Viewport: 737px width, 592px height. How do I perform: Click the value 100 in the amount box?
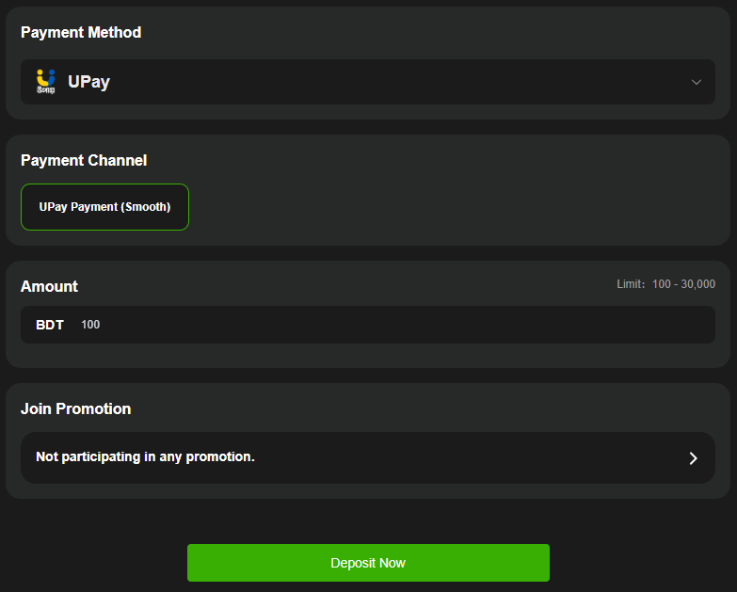click(x=90, y=325)
